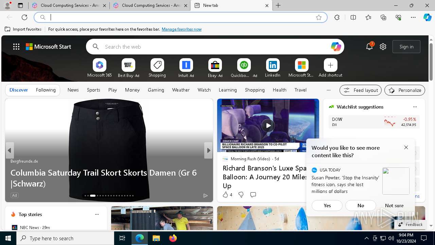Click the Manage favorites now link

[181, 29]
